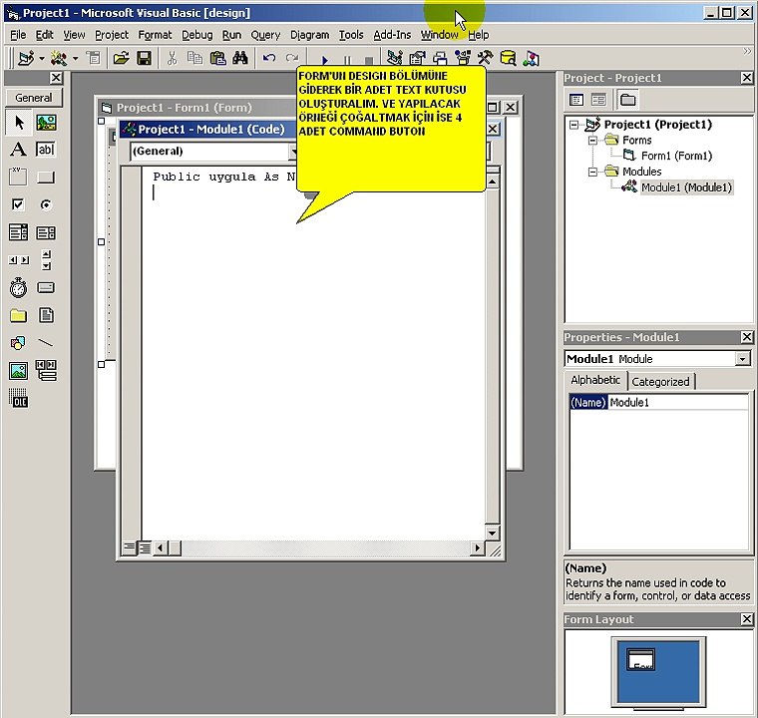Open the Module1 object dropdown in Properties
Viewport: 758px width, 718px height.
click(x=742, y=359)
